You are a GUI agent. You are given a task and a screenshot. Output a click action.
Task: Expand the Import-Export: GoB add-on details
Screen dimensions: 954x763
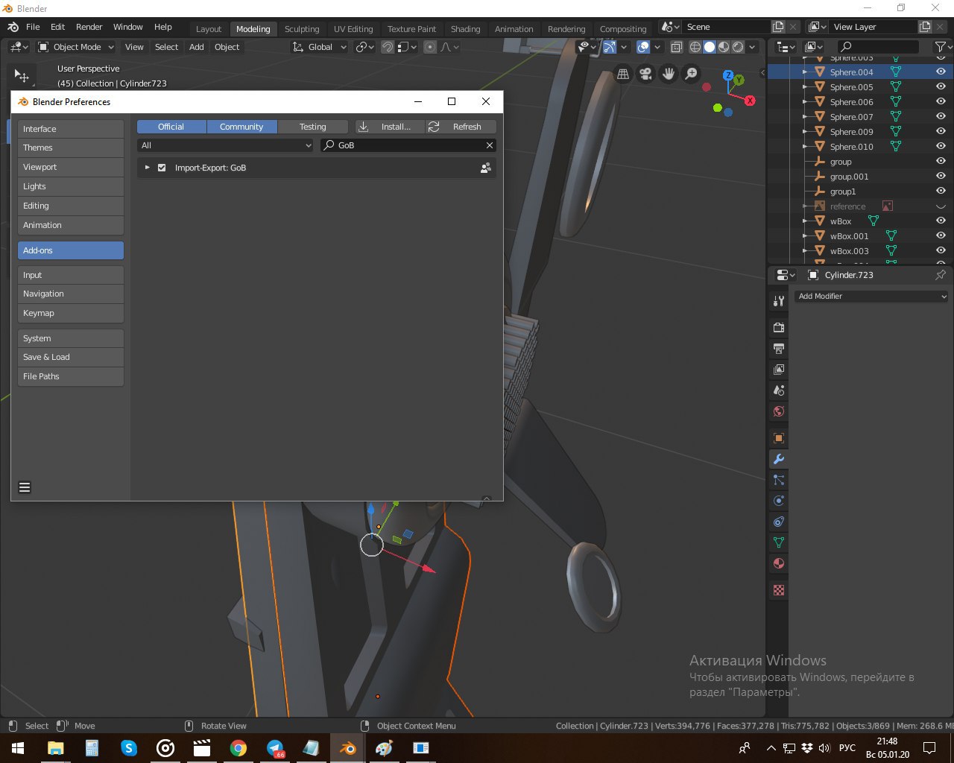(x=147, y=168)
